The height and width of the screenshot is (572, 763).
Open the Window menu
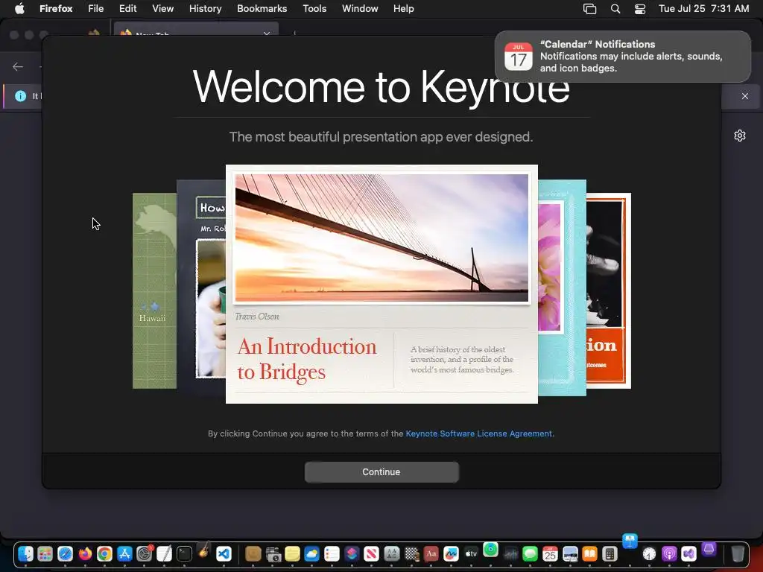click(360, 9)
